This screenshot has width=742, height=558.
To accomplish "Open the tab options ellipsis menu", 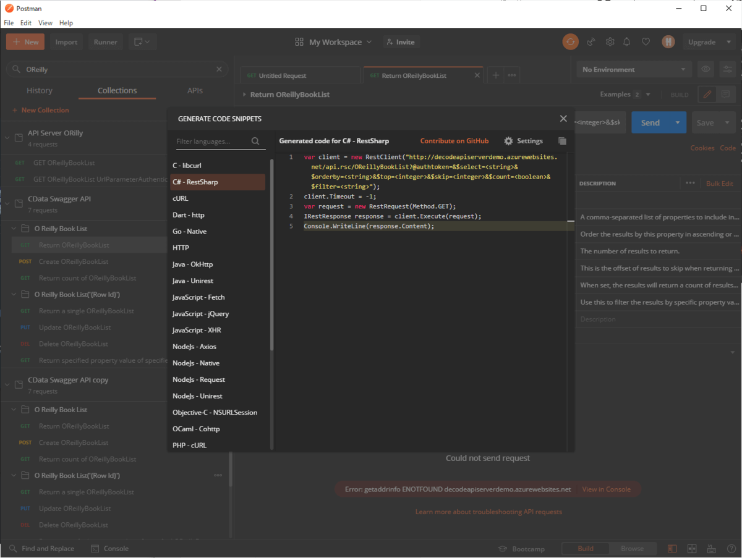I will pyautogui.click(x=512, y=75).
